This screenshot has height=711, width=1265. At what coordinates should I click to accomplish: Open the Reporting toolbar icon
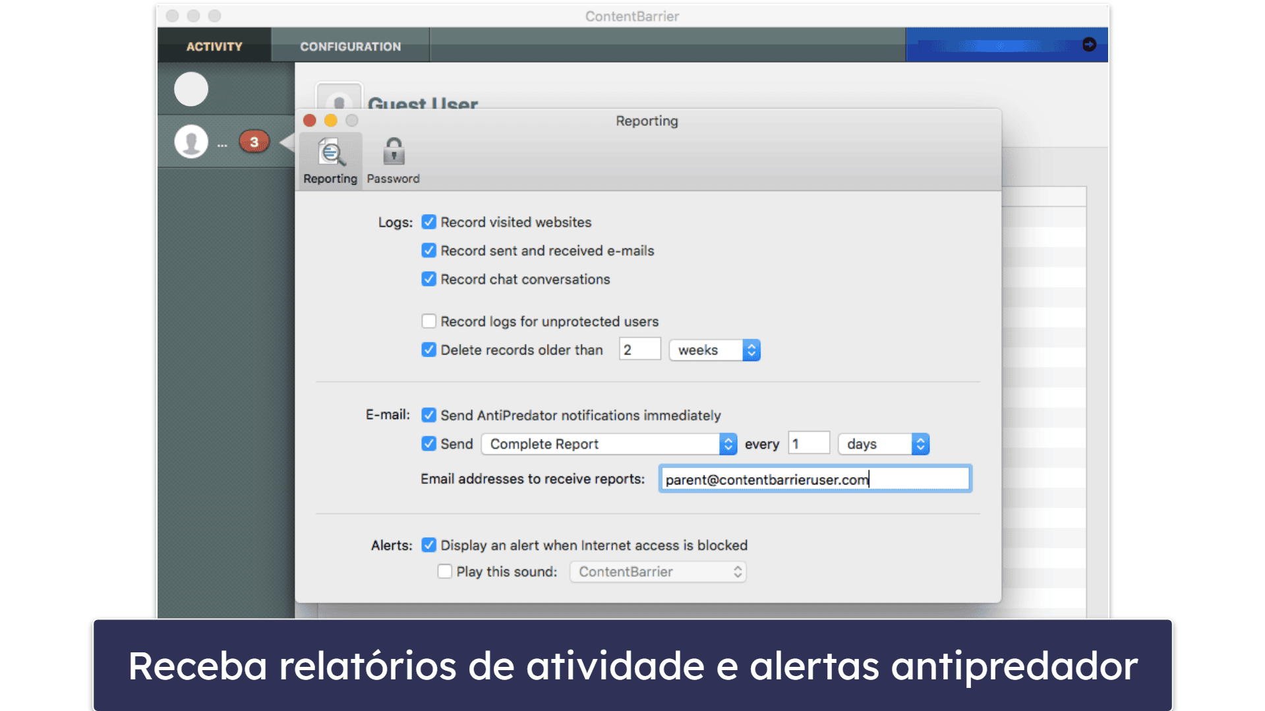(x=330, y=161)
